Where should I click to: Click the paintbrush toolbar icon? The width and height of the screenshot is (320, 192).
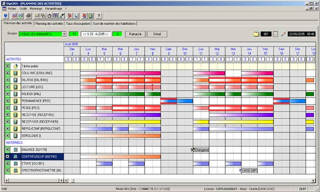[x=62, y=15]
